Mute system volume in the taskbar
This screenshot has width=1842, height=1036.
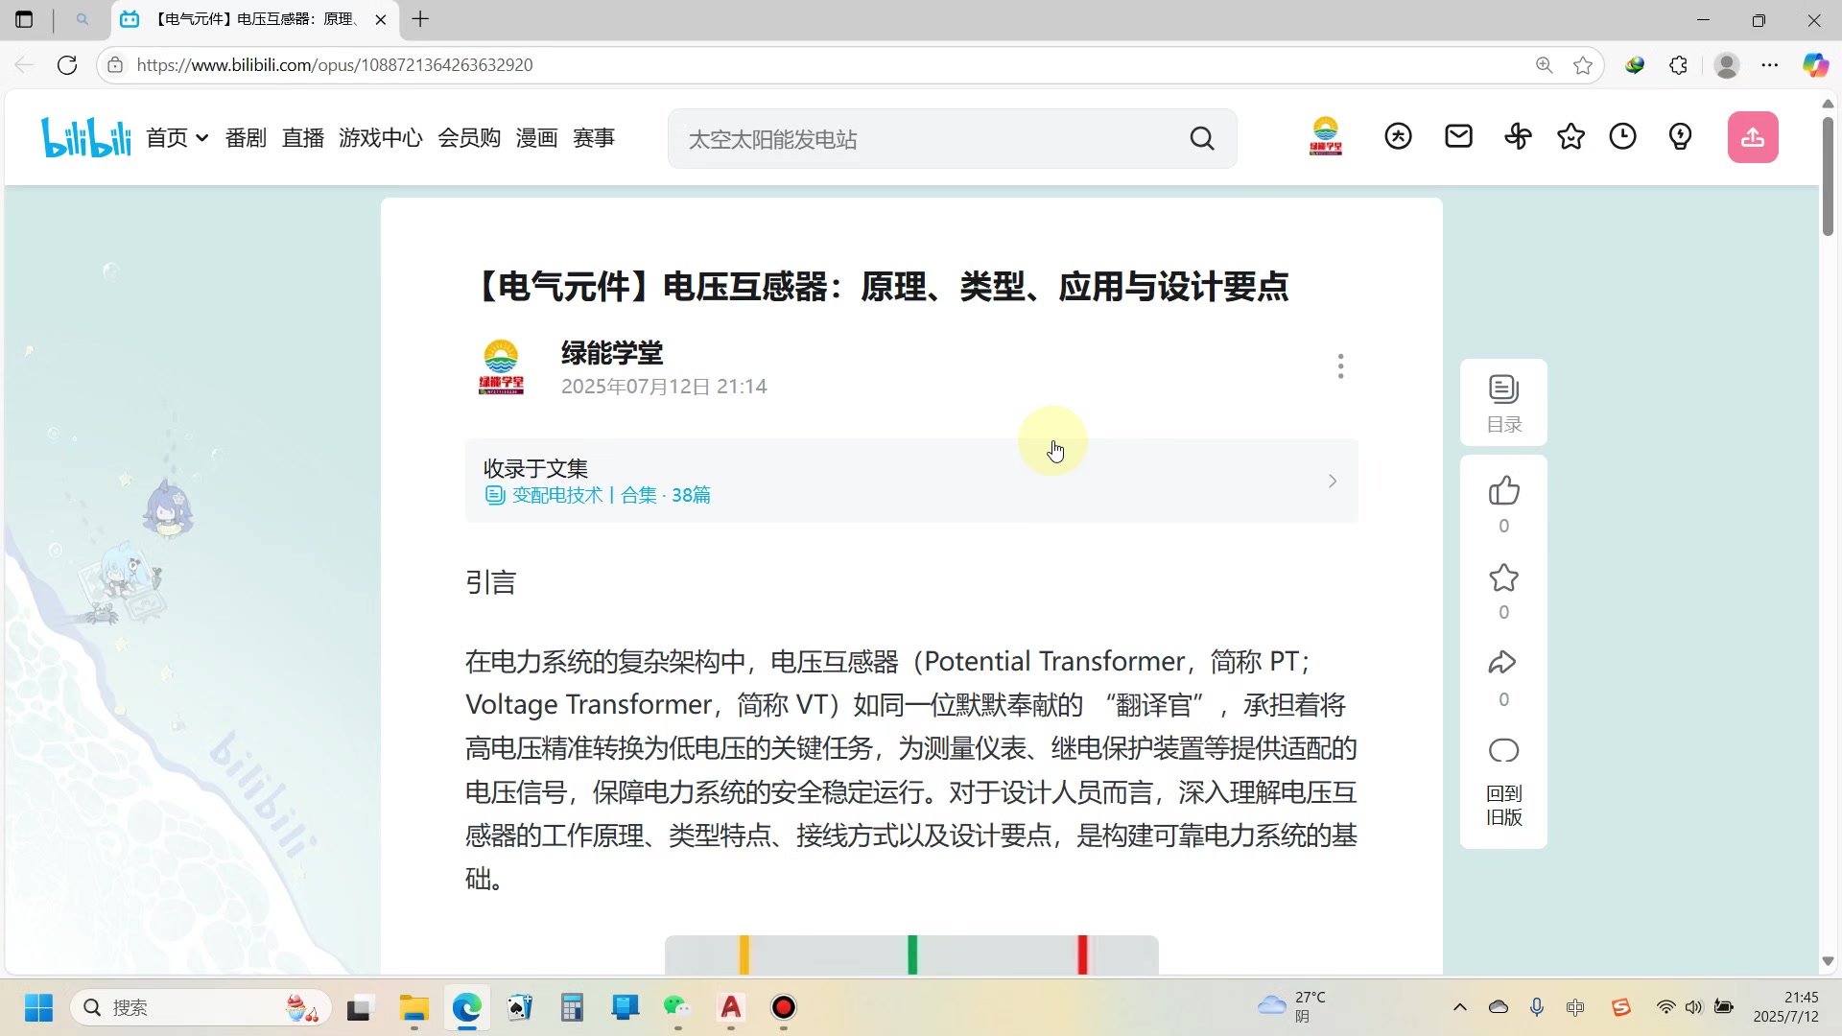(1692, 1006)
